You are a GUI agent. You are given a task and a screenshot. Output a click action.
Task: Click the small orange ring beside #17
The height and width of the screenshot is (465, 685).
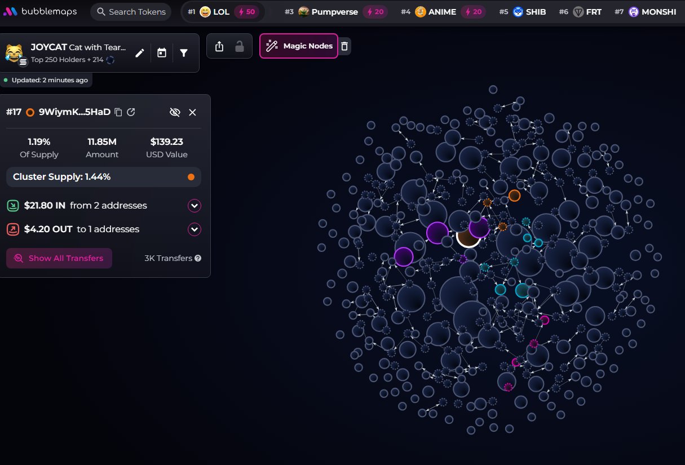[30, 112]
